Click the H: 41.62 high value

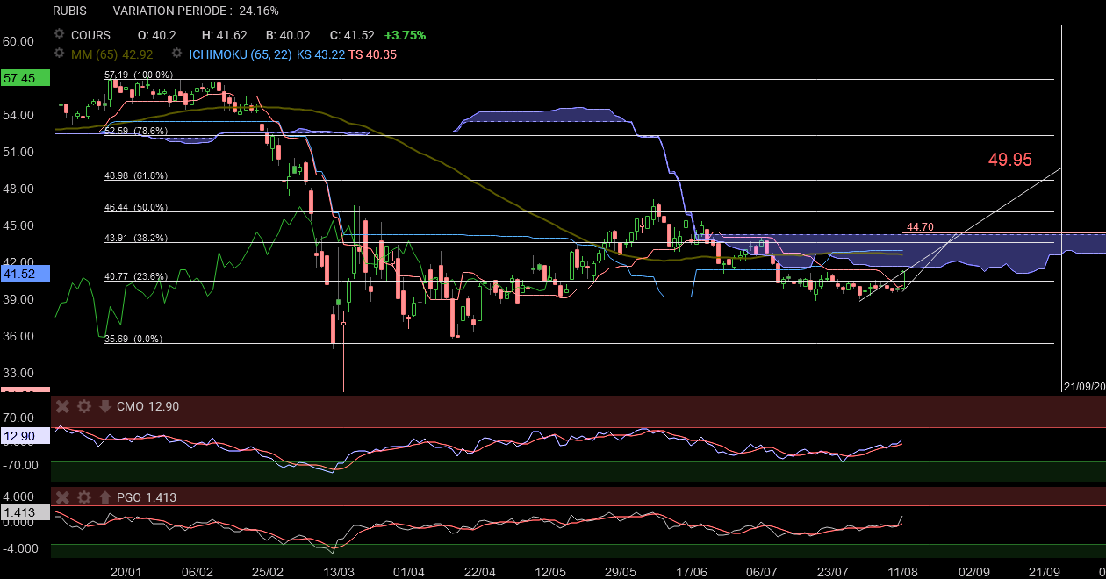(x=225, y=35)
